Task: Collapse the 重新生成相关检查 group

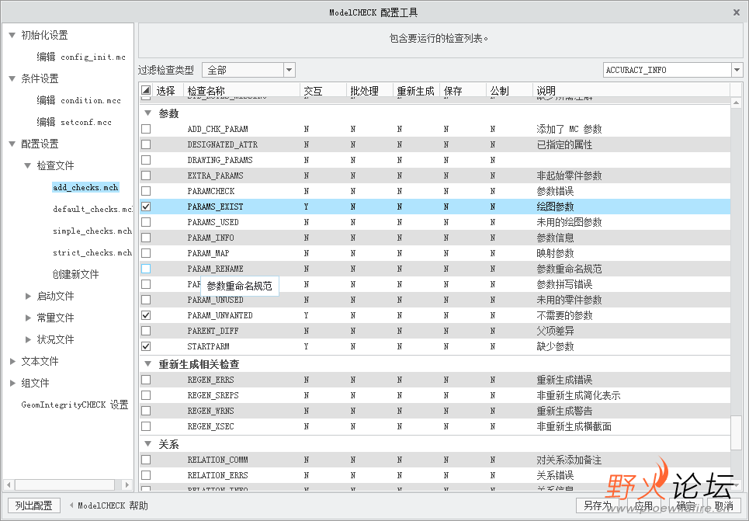Action: [148, 364]
